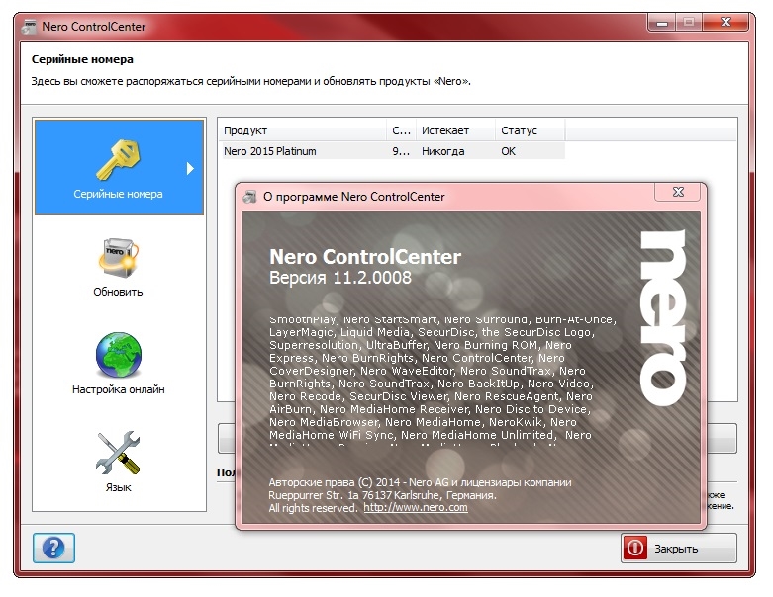Sort by the Статус column header
Image resolution: width=773 pixels, height=597 pixels.
pyautogui.click(x=530, y=130)
